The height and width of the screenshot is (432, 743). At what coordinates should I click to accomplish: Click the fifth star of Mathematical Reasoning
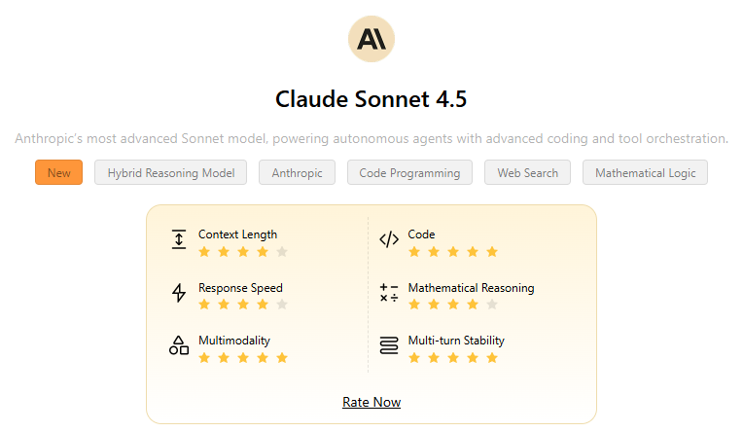[492, 305]
